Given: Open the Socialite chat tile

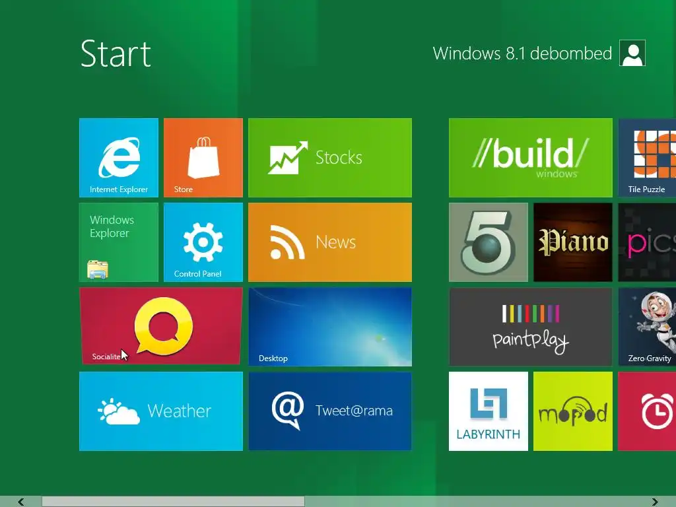Looking at the screenshot, I should tap(161, 326).
